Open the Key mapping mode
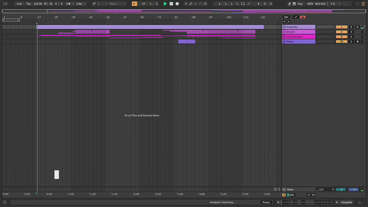368x207 pixels. (300, 4)
